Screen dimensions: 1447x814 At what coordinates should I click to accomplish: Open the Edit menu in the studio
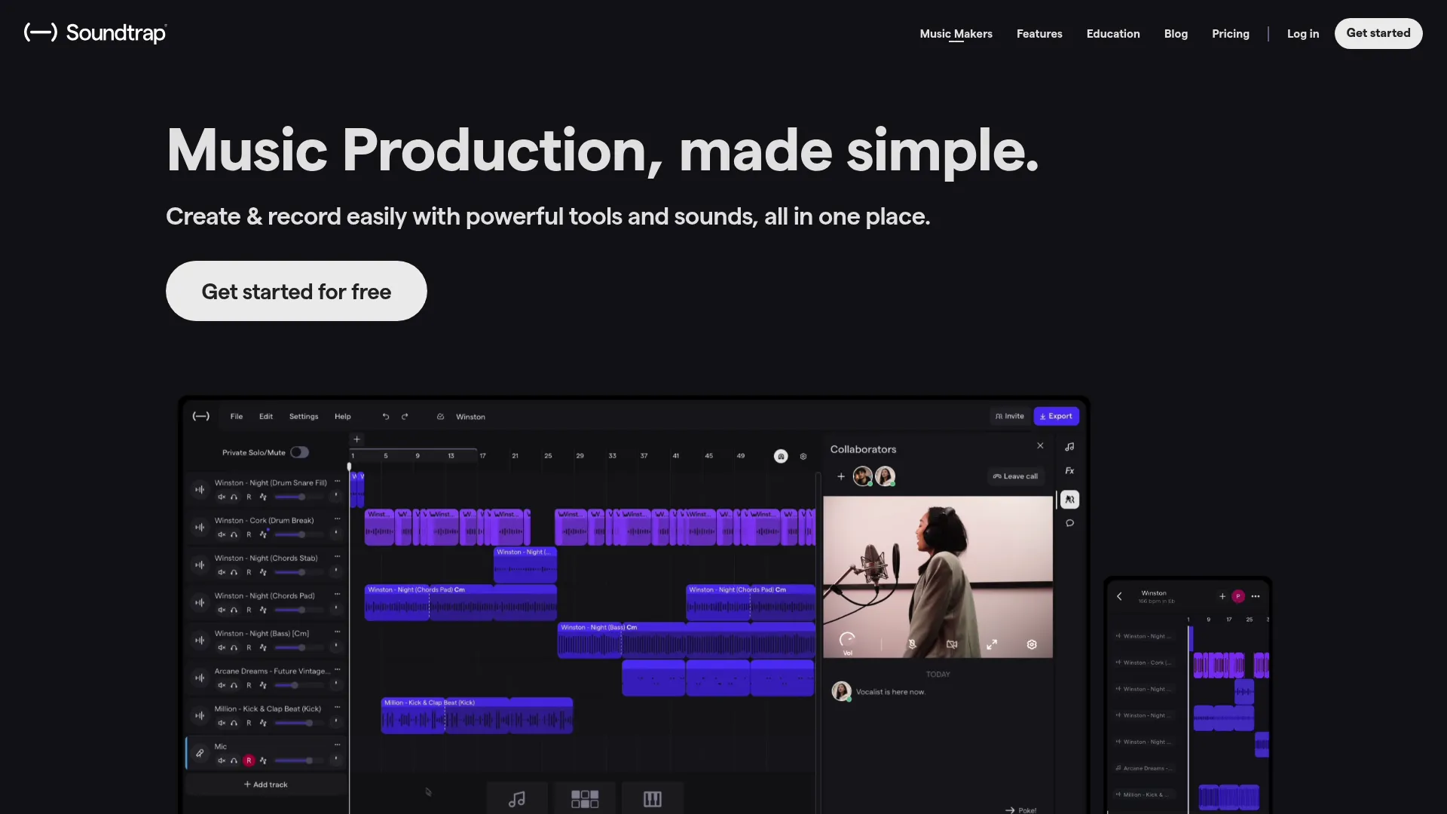pos(266,416)
